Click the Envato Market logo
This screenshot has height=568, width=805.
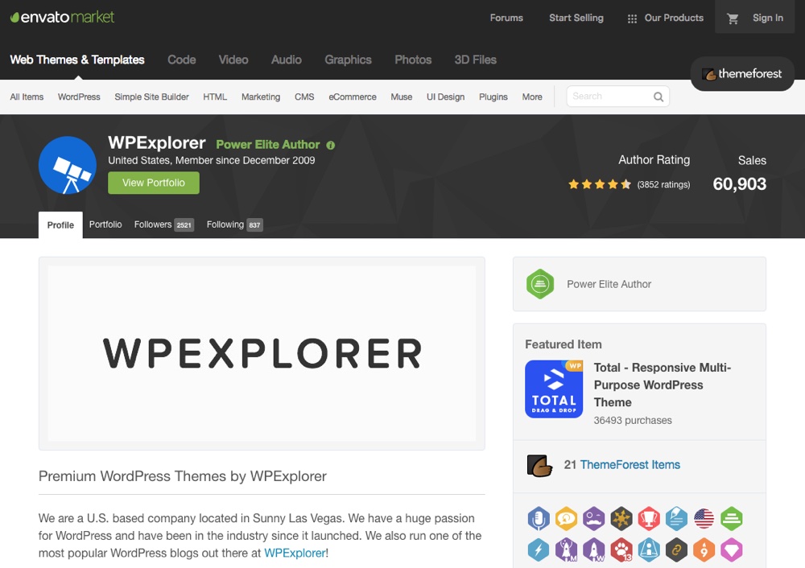point(62,17)
